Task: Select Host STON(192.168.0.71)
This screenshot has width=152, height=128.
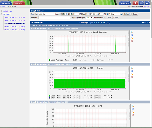Action: tap(15, 30)
